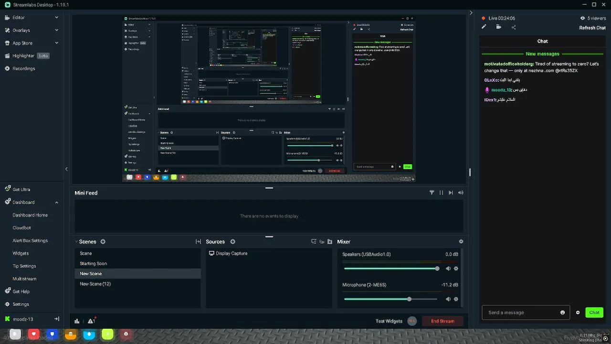Open Recordings in the sidebar
The height and width of the screenshot is (344, 611).
(24, 68)
